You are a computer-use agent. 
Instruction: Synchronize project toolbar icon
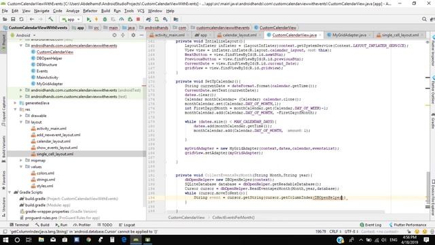click(21, 19)
